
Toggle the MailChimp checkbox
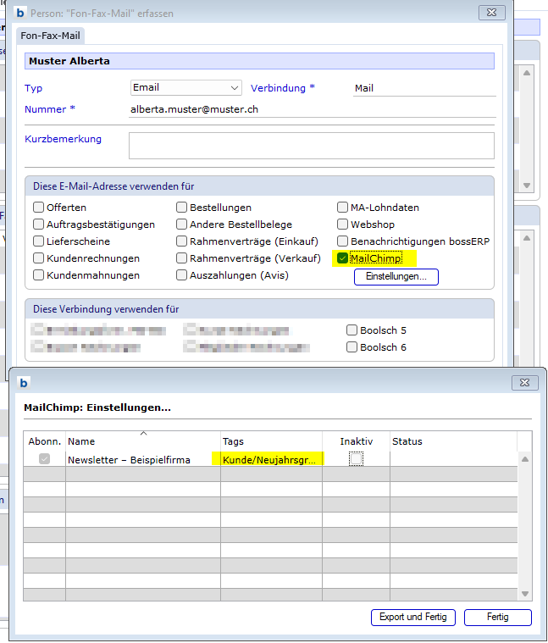click(342, 258)
